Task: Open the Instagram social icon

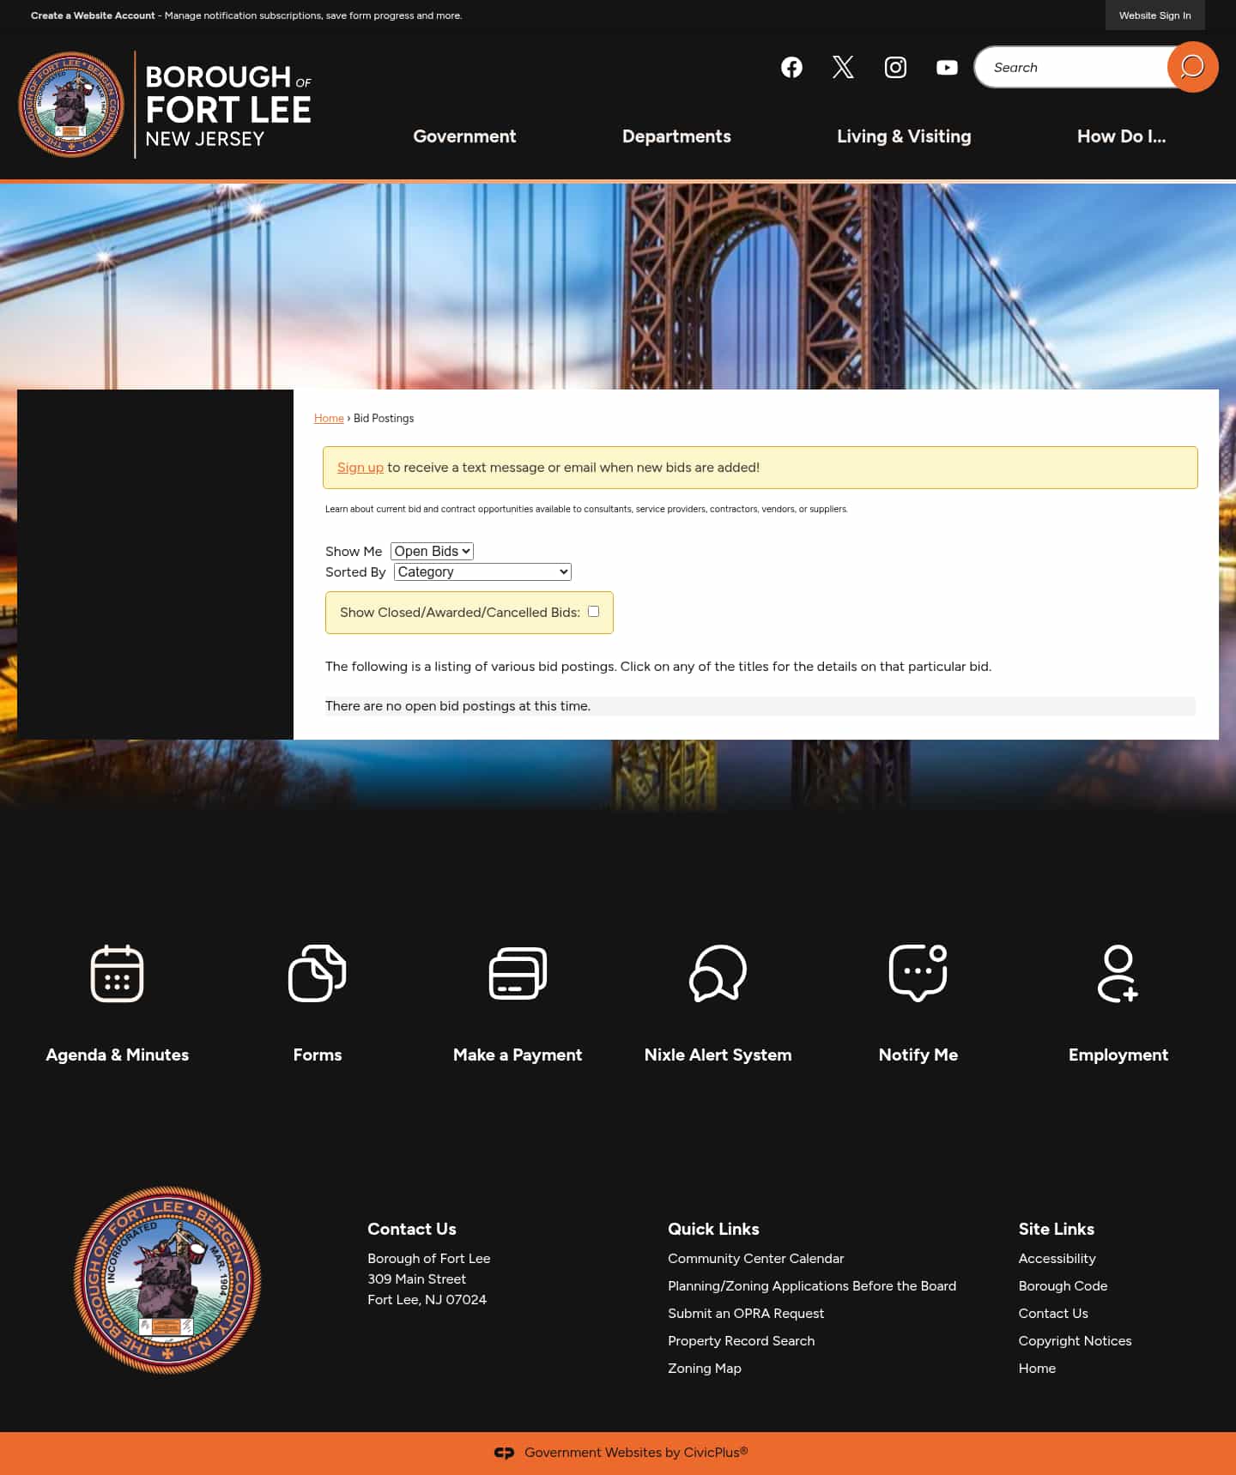Action: click(895, 67)
